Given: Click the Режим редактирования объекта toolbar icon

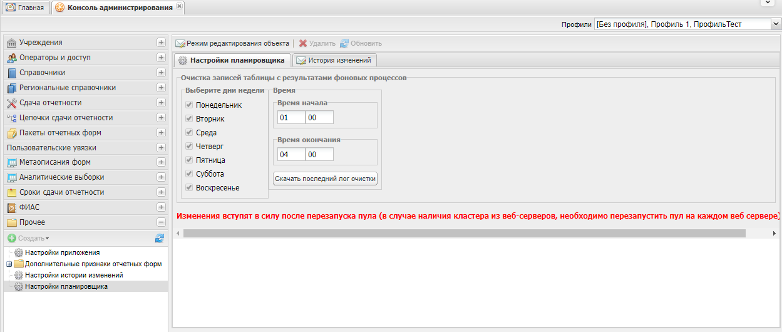Looking at the screenshot, I should point(180,44).
